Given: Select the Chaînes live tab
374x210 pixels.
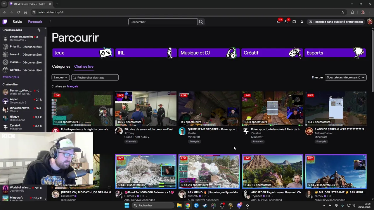Looking at the screenshot, I should [x=84, y=66].
